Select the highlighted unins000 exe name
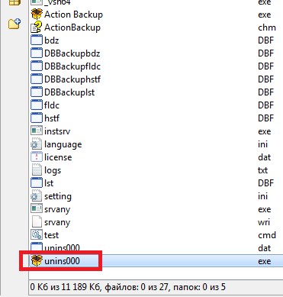 point(62,261)
